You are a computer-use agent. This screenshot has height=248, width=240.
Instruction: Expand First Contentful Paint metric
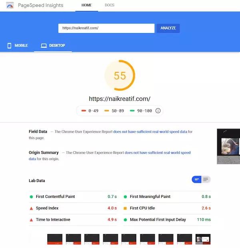pos(73,197)
